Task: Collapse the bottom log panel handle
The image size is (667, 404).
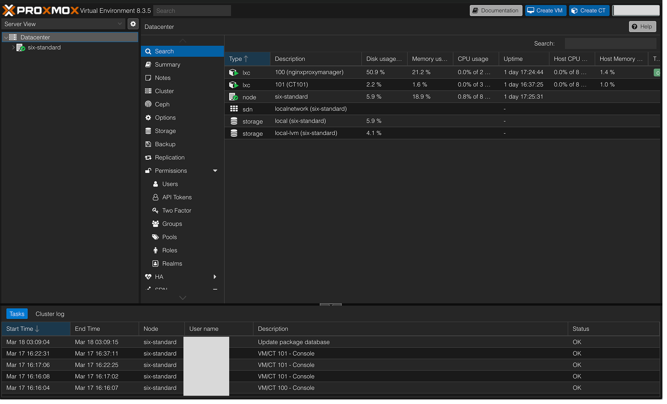Action: tap(331, 304)
